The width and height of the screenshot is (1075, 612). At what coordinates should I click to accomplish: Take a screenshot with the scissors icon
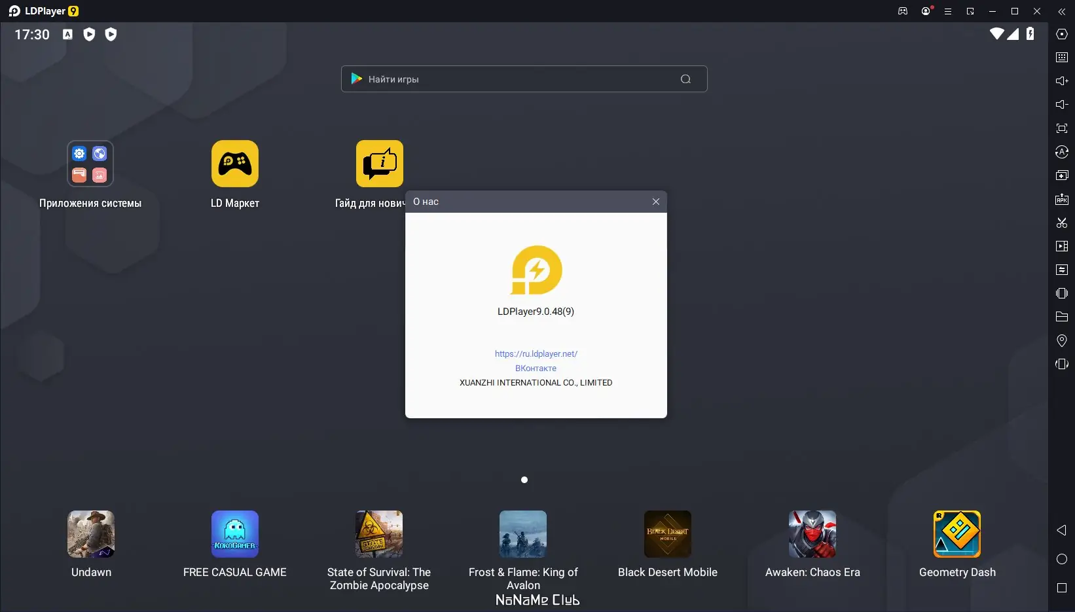(x=1062, y=223)
